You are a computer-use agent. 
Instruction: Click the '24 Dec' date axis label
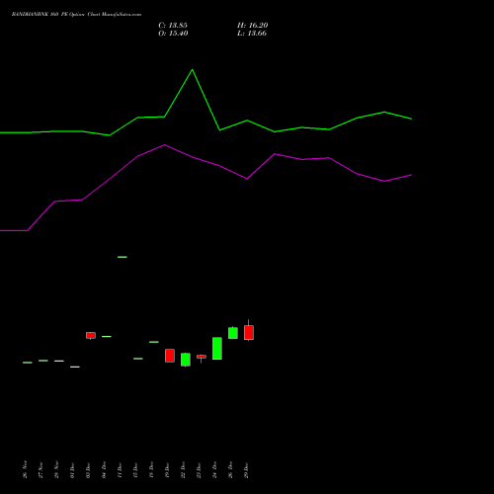pos(215,470)
